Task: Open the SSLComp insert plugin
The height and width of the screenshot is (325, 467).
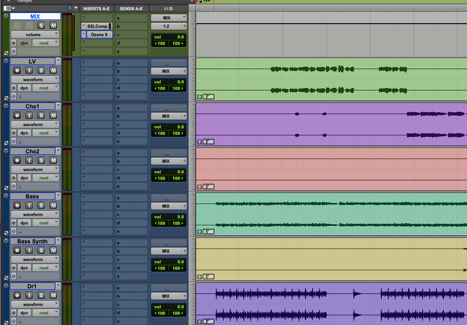Action: pos(97,26)
